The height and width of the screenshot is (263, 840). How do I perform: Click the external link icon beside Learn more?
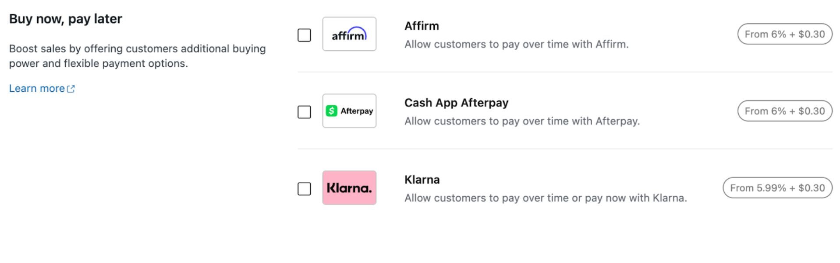71,88
